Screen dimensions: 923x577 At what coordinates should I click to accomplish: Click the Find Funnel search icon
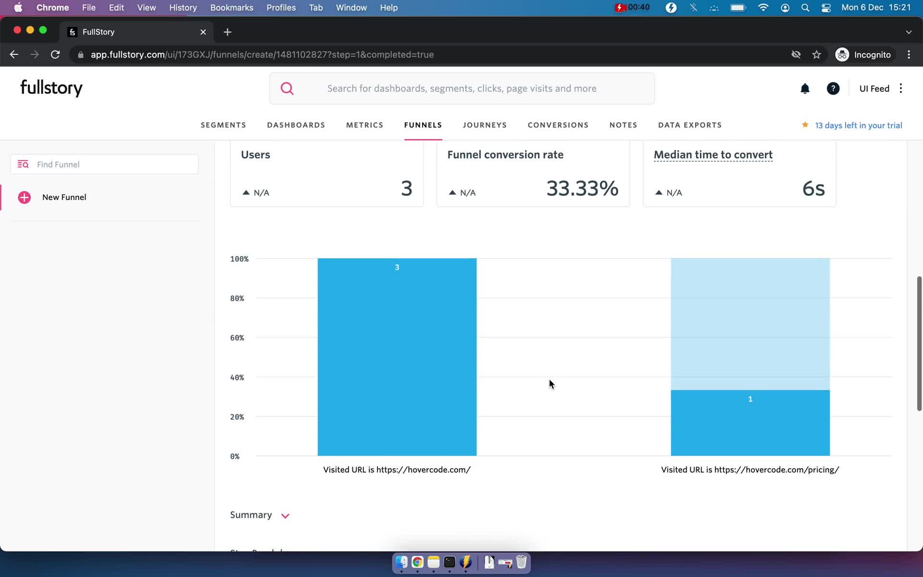pyautogui.click(x=23, y=164)
